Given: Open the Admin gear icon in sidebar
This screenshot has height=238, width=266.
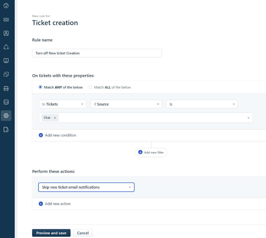Looking at the screenshot, I should [6, 116].
